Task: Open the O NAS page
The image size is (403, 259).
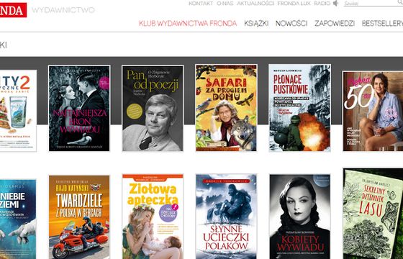Action: pos(225,4)
